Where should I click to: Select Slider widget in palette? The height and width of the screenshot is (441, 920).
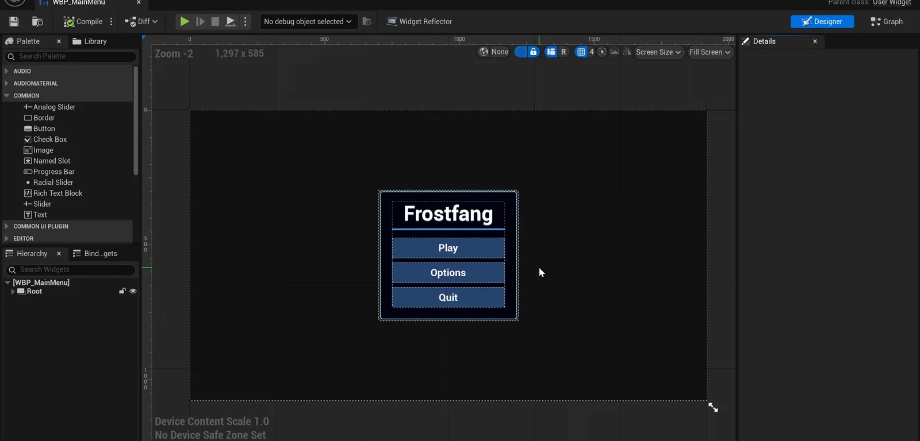click(37, 204)
